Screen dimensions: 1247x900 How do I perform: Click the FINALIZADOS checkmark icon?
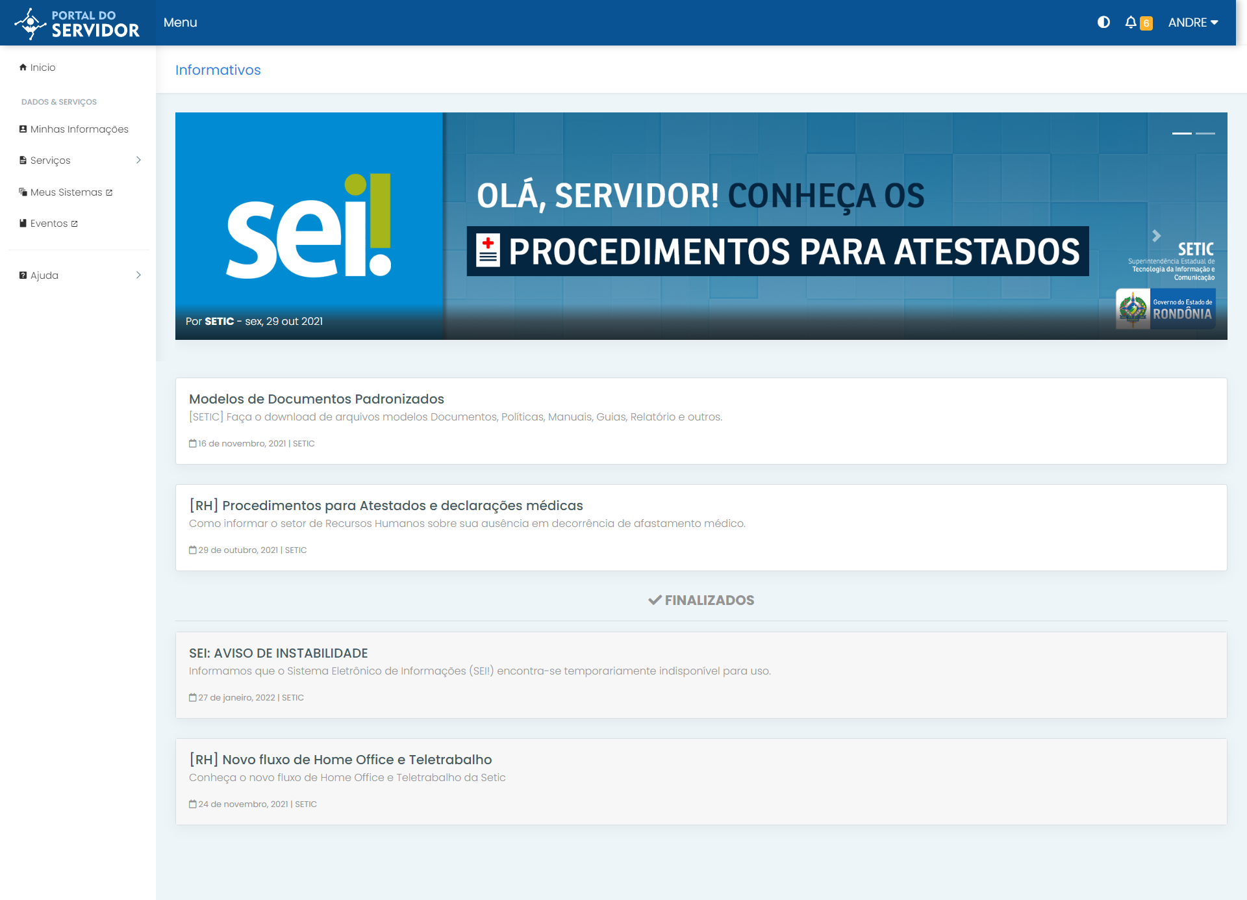(655, 600)
